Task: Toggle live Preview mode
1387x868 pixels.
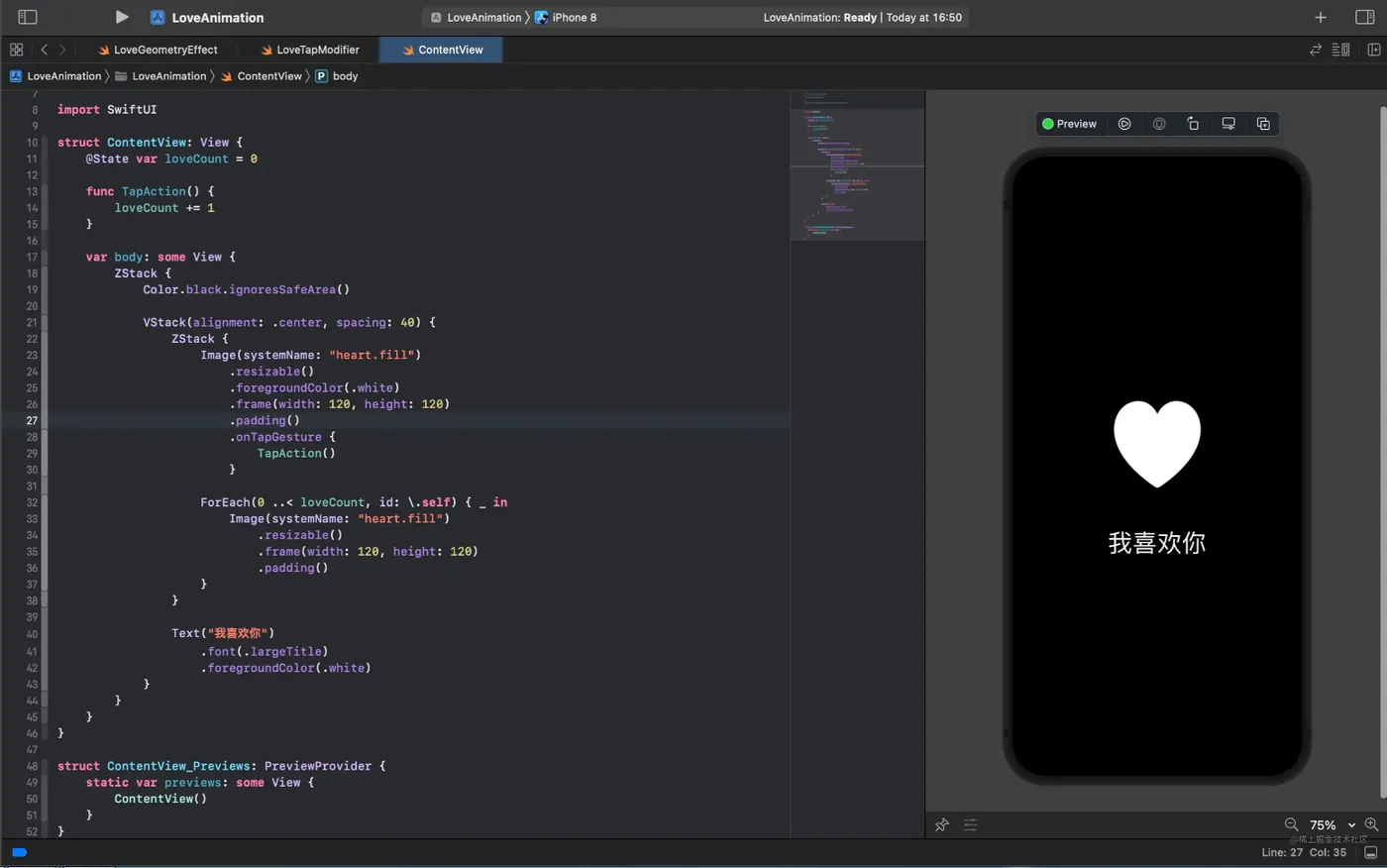Action: coord(1070,124)
